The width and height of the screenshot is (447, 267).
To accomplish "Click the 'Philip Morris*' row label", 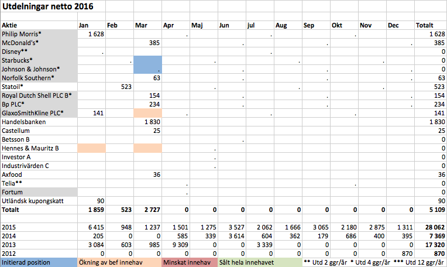I will (x=39, y=34).
